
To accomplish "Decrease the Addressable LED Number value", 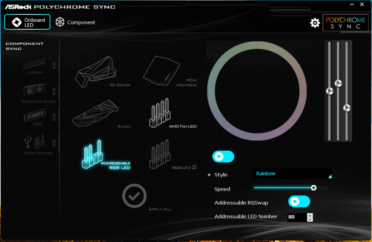I will tap(310, 220).
